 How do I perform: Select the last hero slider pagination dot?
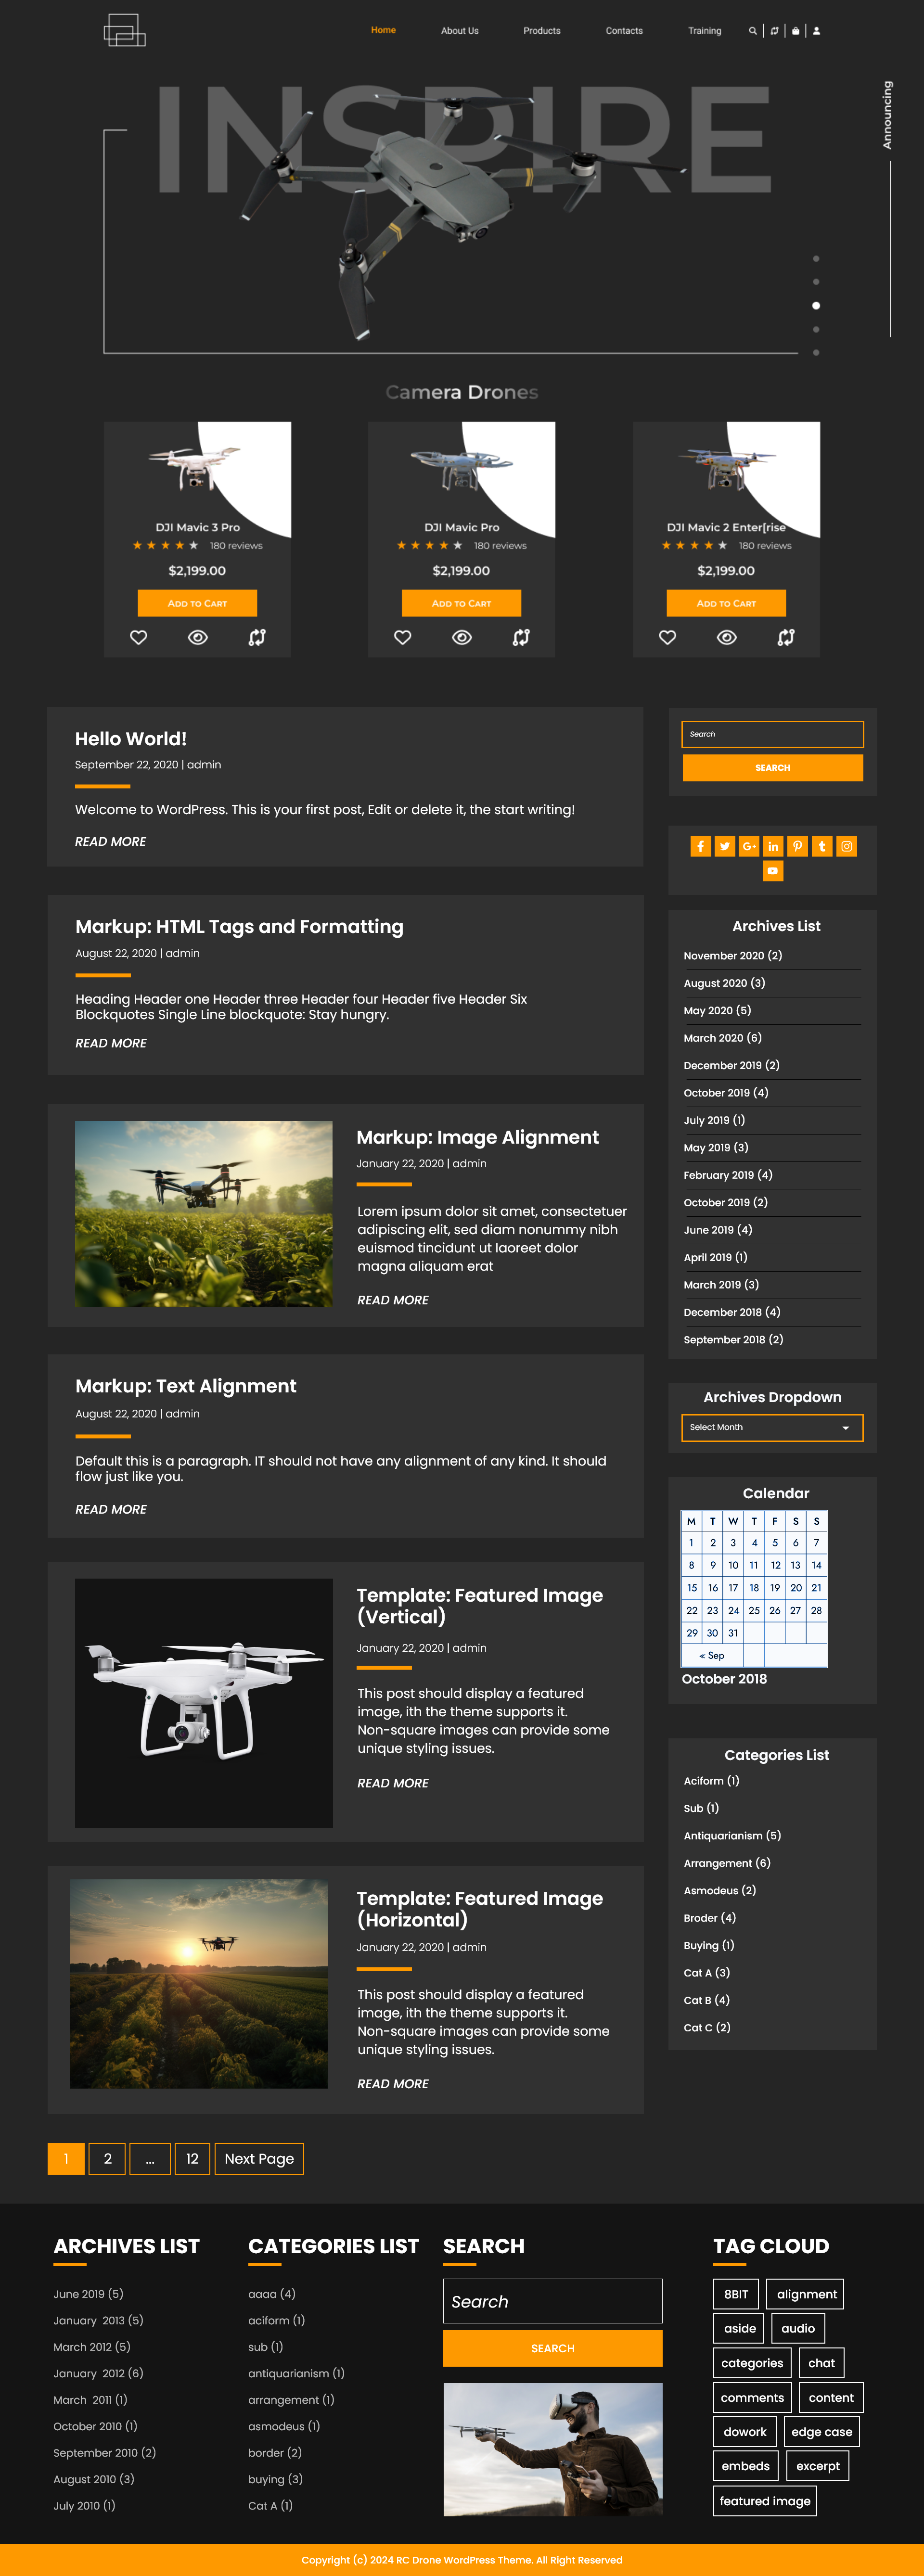pyautogui.click(x=816, y=352)
